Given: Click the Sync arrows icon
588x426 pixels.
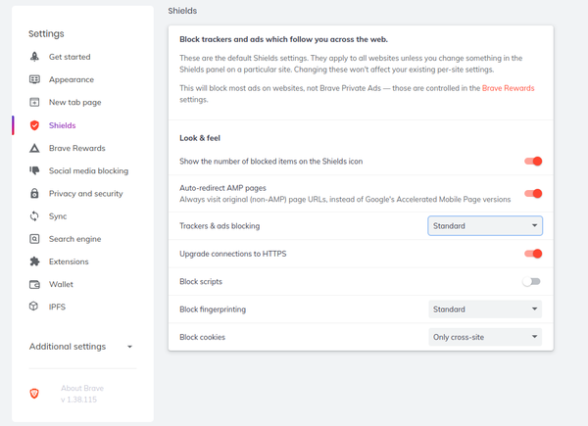Looking at the screenshot, I should 35,215.
